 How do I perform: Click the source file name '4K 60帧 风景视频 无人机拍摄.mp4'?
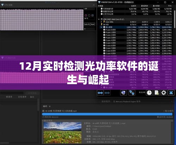click(61, 111)
